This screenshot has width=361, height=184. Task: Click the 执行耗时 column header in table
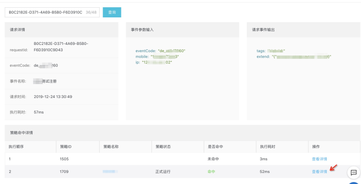click(267, 146)
